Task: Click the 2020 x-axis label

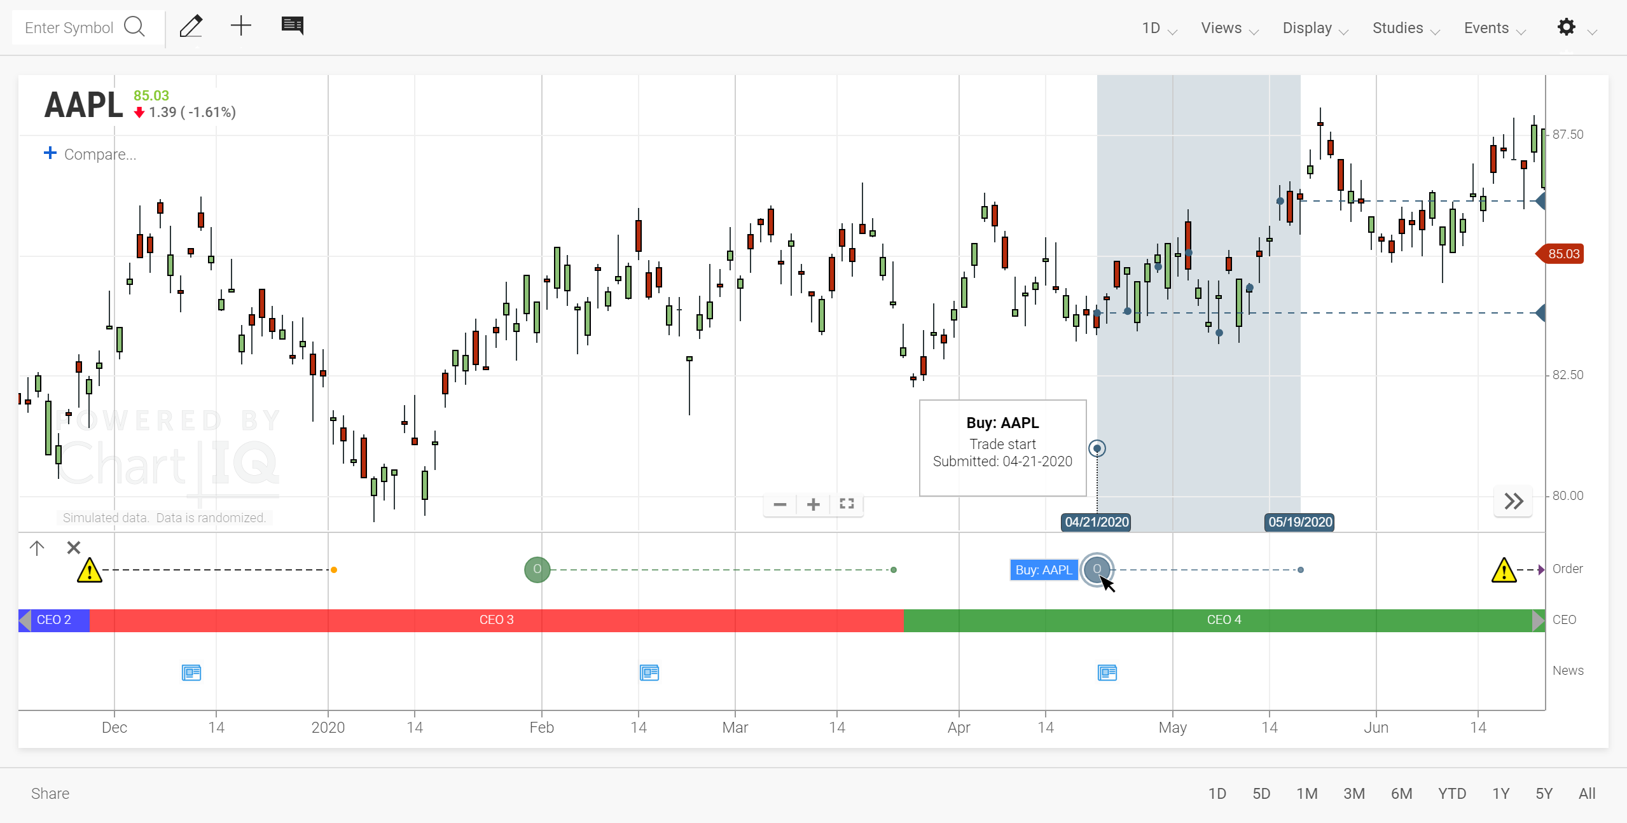Action: 328,728
